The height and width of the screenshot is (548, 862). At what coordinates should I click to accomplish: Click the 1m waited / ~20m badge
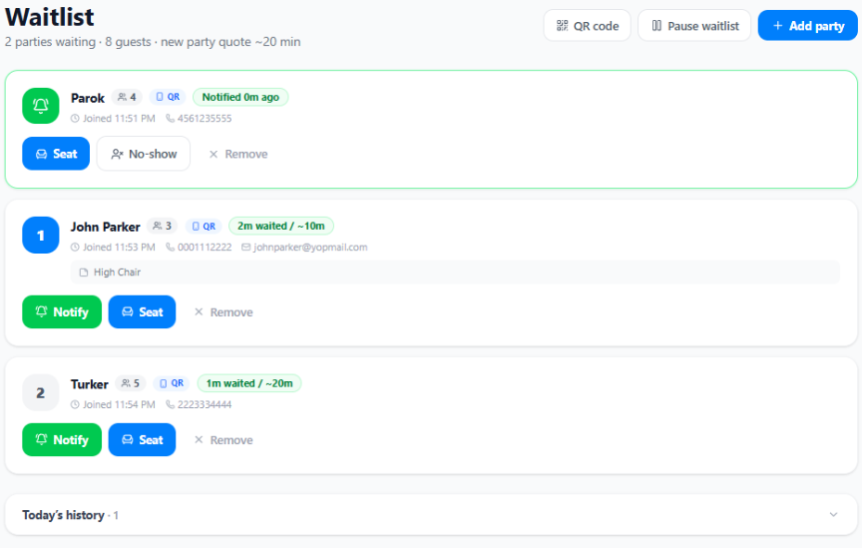[x=249, y=383]
